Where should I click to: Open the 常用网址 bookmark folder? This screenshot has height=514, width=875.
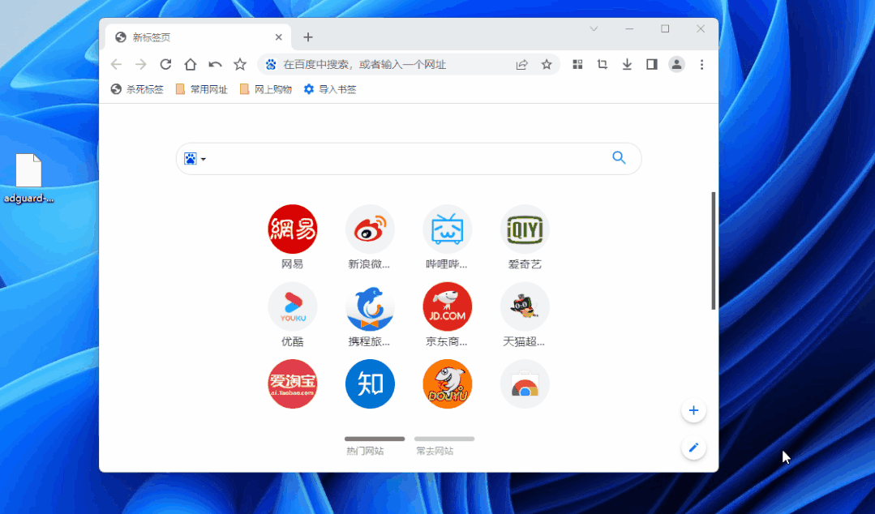201,89
